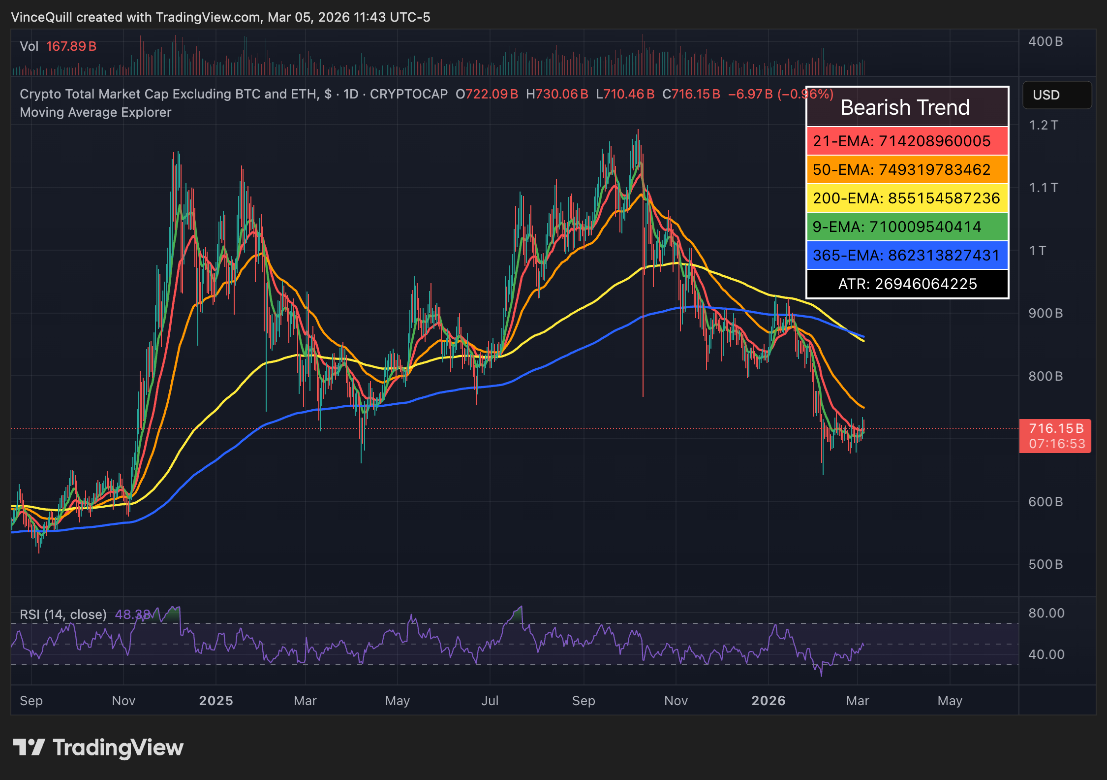Open the 1D timeframe selector

(352, 94)
